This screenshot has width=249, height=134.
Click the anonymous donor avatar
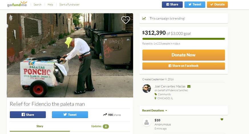tap(146, 122)
